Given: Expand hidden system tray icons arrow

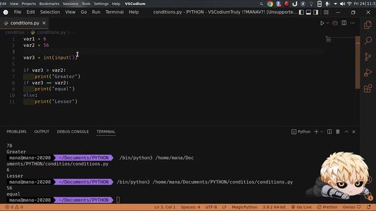Looking at the screenshot, I should tap(335, 4).
